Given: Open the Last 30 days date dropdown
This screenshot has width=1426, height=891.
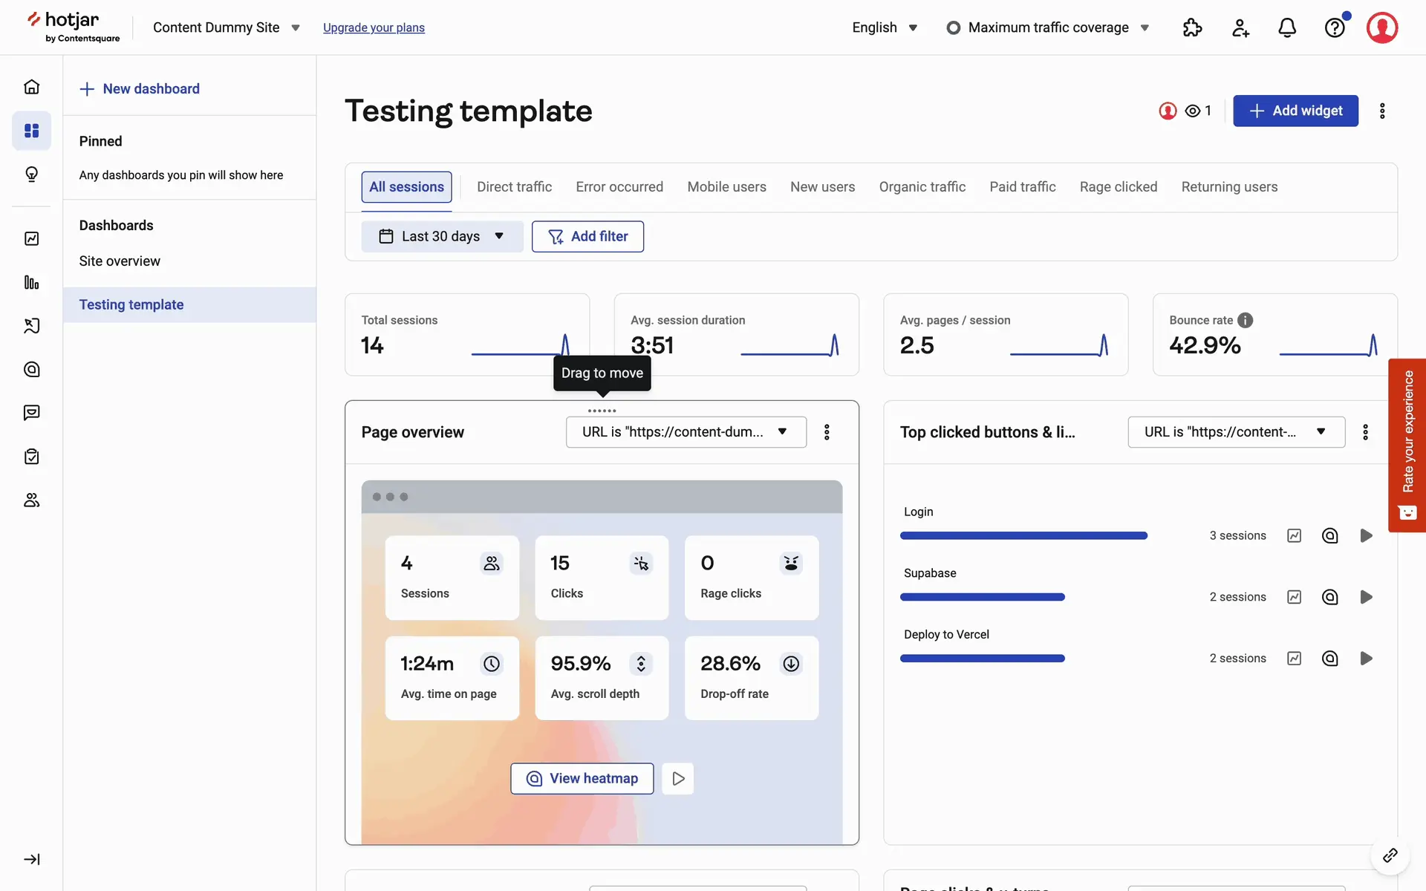Looking at the screenshot, I should click(x=442, y=236).
